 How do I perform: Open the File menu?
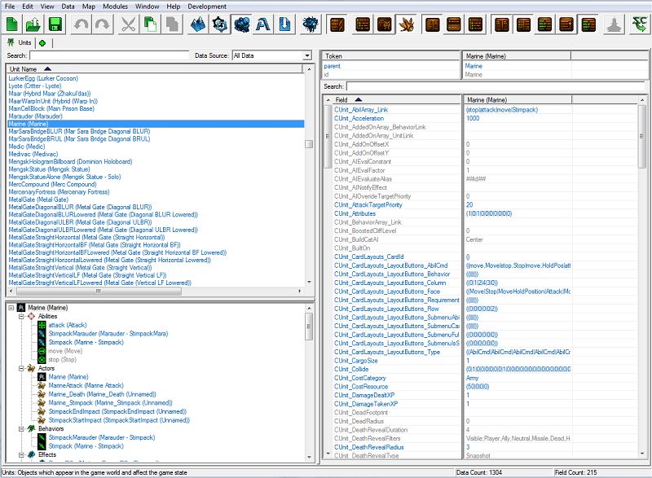9,7
